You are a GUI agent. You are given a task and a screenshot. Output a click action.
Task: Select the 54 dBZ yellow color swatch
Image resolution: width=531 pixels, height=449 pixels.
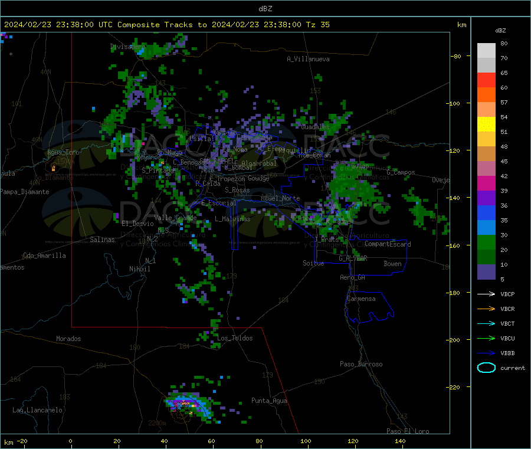(486, 124)
